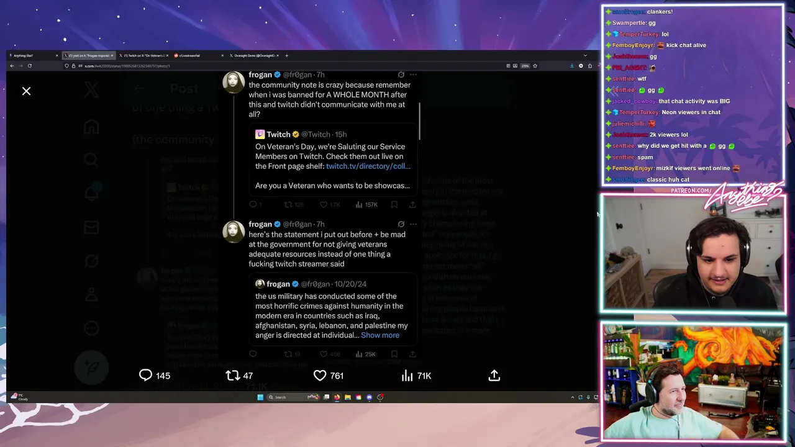Switch to the r/LivestreamFail tab
The image size is (795, 447).
199,55
